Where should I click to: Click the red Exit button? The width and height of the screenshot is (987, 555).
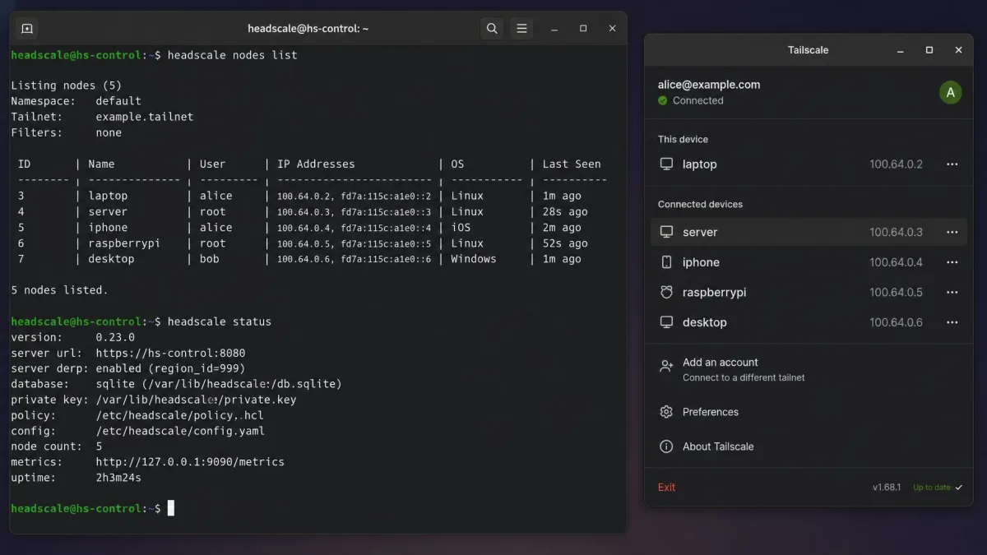click(x=667, y=488)
